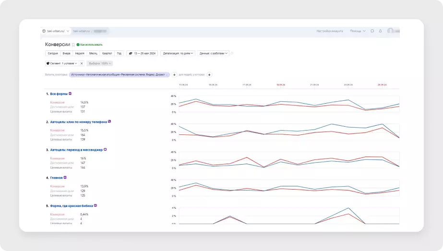This screenshot has height=251, width=443.
Task: Remove segment with the X button
Action: (82, 63)
